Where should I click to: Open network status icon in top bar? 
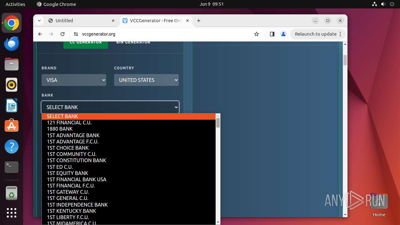375,4
